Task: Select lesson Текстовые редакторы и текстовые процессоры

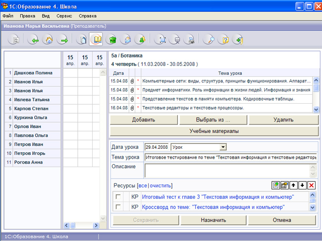Action: click(x=211, y=108)
